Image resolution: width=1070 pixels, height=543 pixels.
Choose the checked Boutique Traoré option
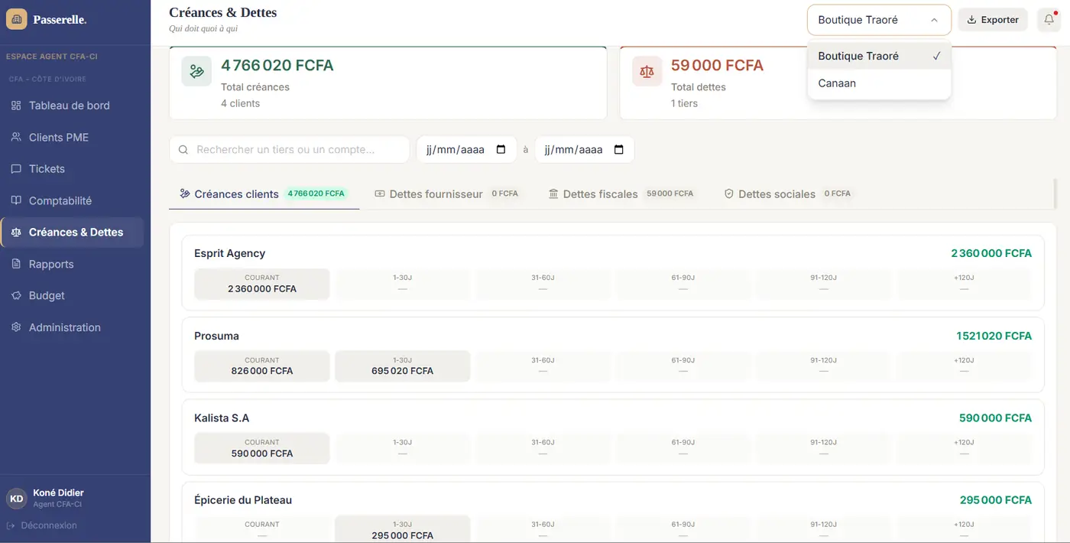[879, 56]
